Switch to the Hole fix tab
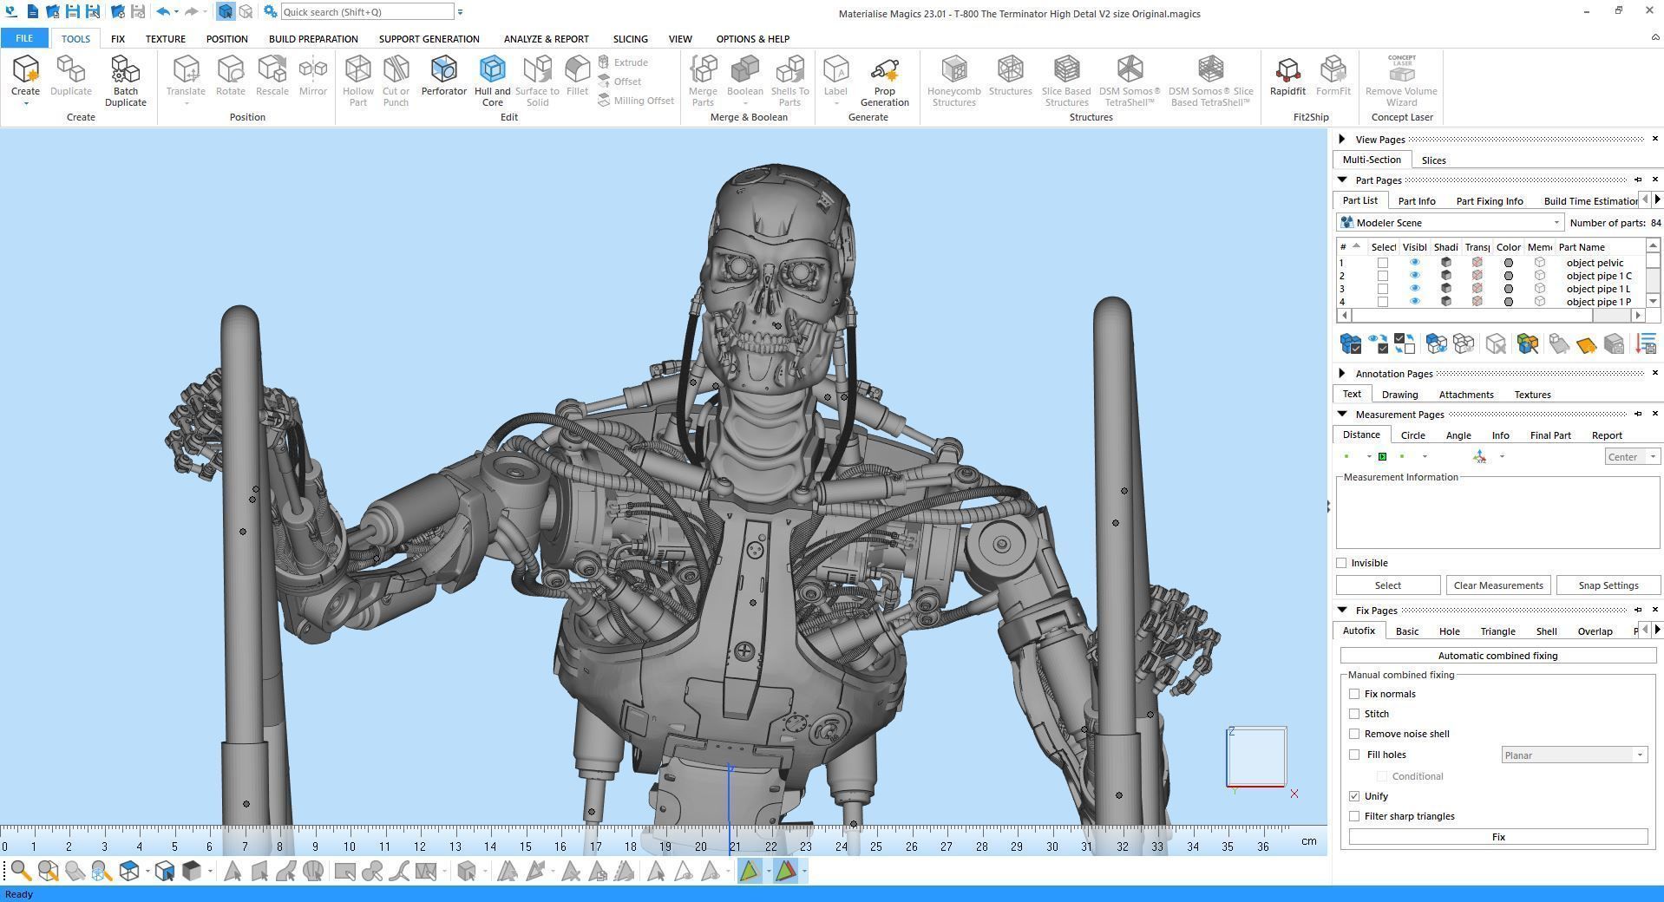1664x902 pixels. (1449, 631)
